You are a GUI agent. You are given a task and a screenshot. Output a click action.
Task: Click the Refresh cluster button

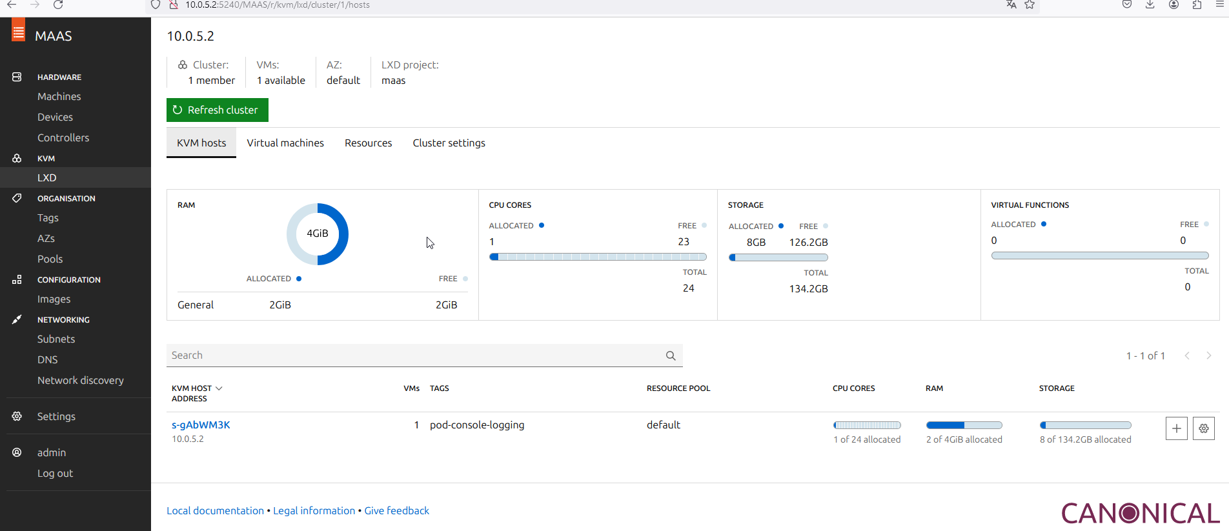pyautogui.click(x=218, y=110)
